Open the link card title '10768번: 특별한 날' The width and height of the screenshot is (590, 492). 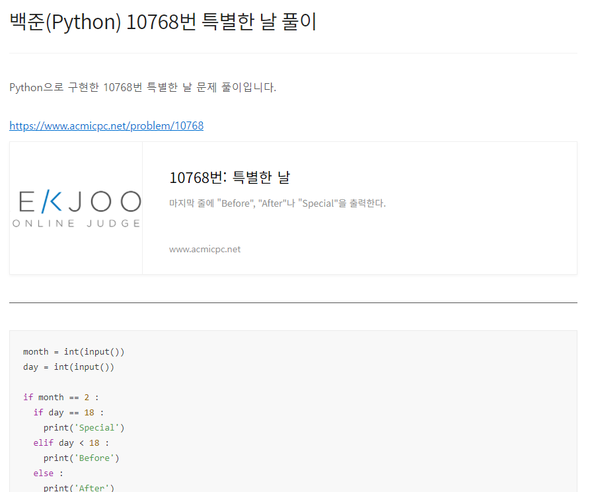click(x=229, y=177)
